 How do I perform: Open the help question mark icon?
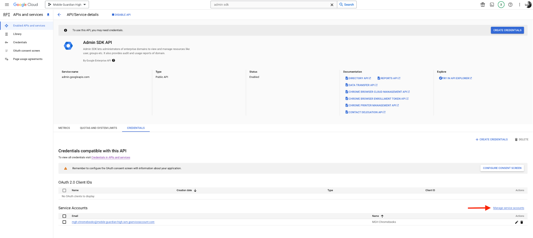coord(510,5)
